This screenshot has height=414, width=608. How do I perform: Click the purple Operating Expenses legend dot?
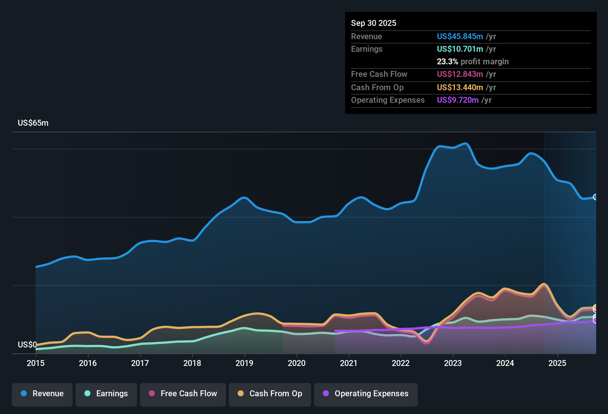tap(325, 394)
